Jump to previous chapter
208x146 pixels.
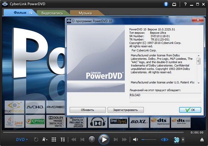click(x=82, y=140)
